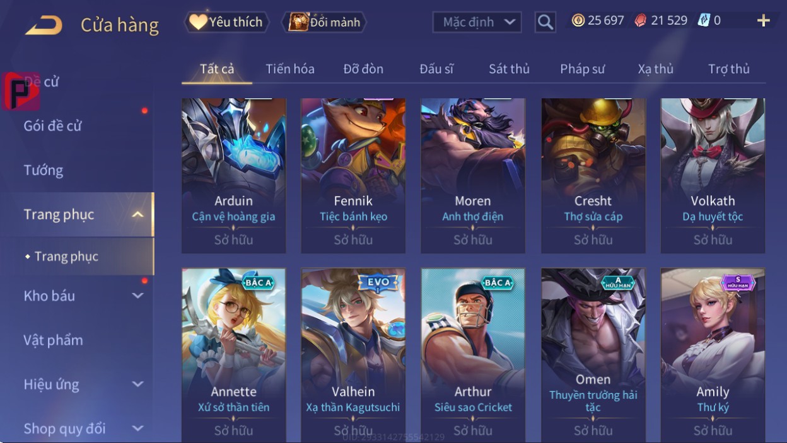The image size is (787, 443).
Task: Open the Mặc định sort dropdown
Action: click(x=477, y=22)
